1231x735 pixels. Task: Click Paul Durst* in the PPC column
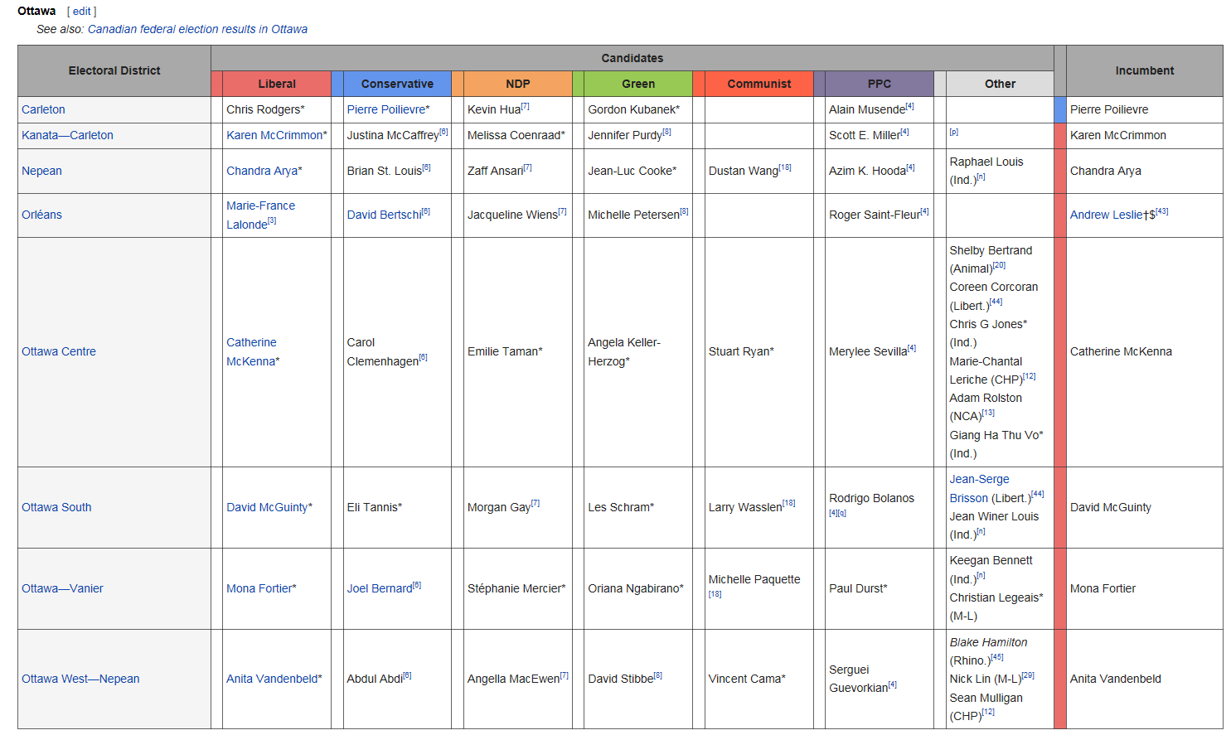[x=858, y=588]
